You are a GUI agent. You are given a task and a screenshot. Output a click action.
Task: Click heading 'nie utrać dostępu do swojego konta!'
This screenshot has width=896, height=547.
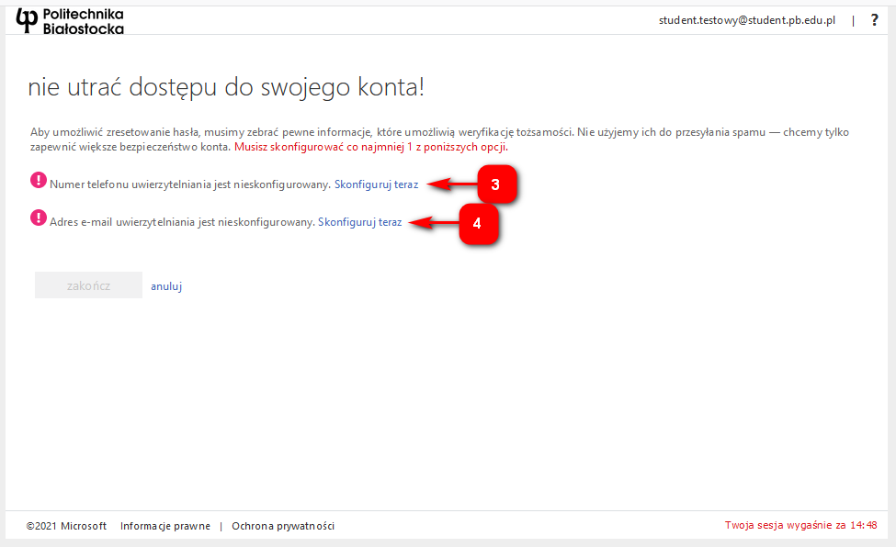tap(226, 88)
